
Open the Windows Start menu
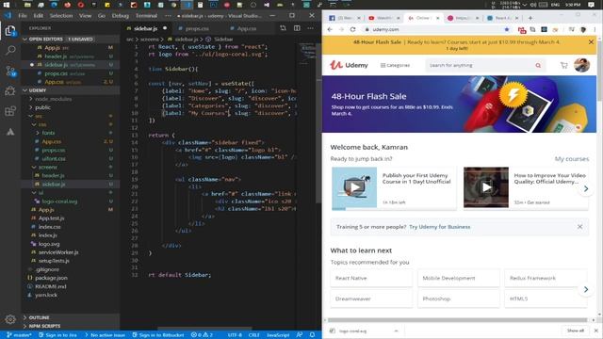pos(7,5)
